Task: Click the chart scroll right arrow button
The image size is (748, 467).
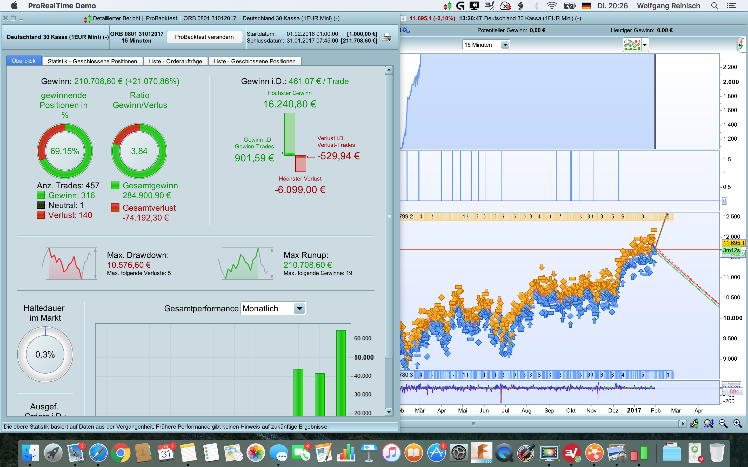Action: click(683, 423)
